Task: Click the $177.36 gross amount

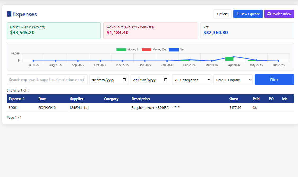Action: [235, 108]
